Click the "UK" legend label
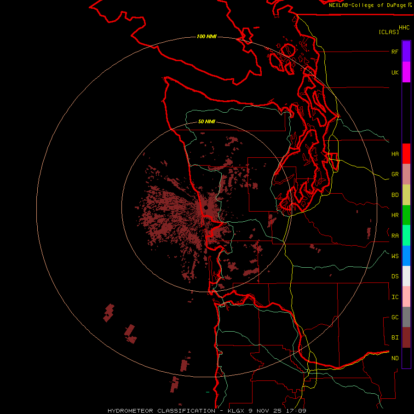 tap(395, 72)
